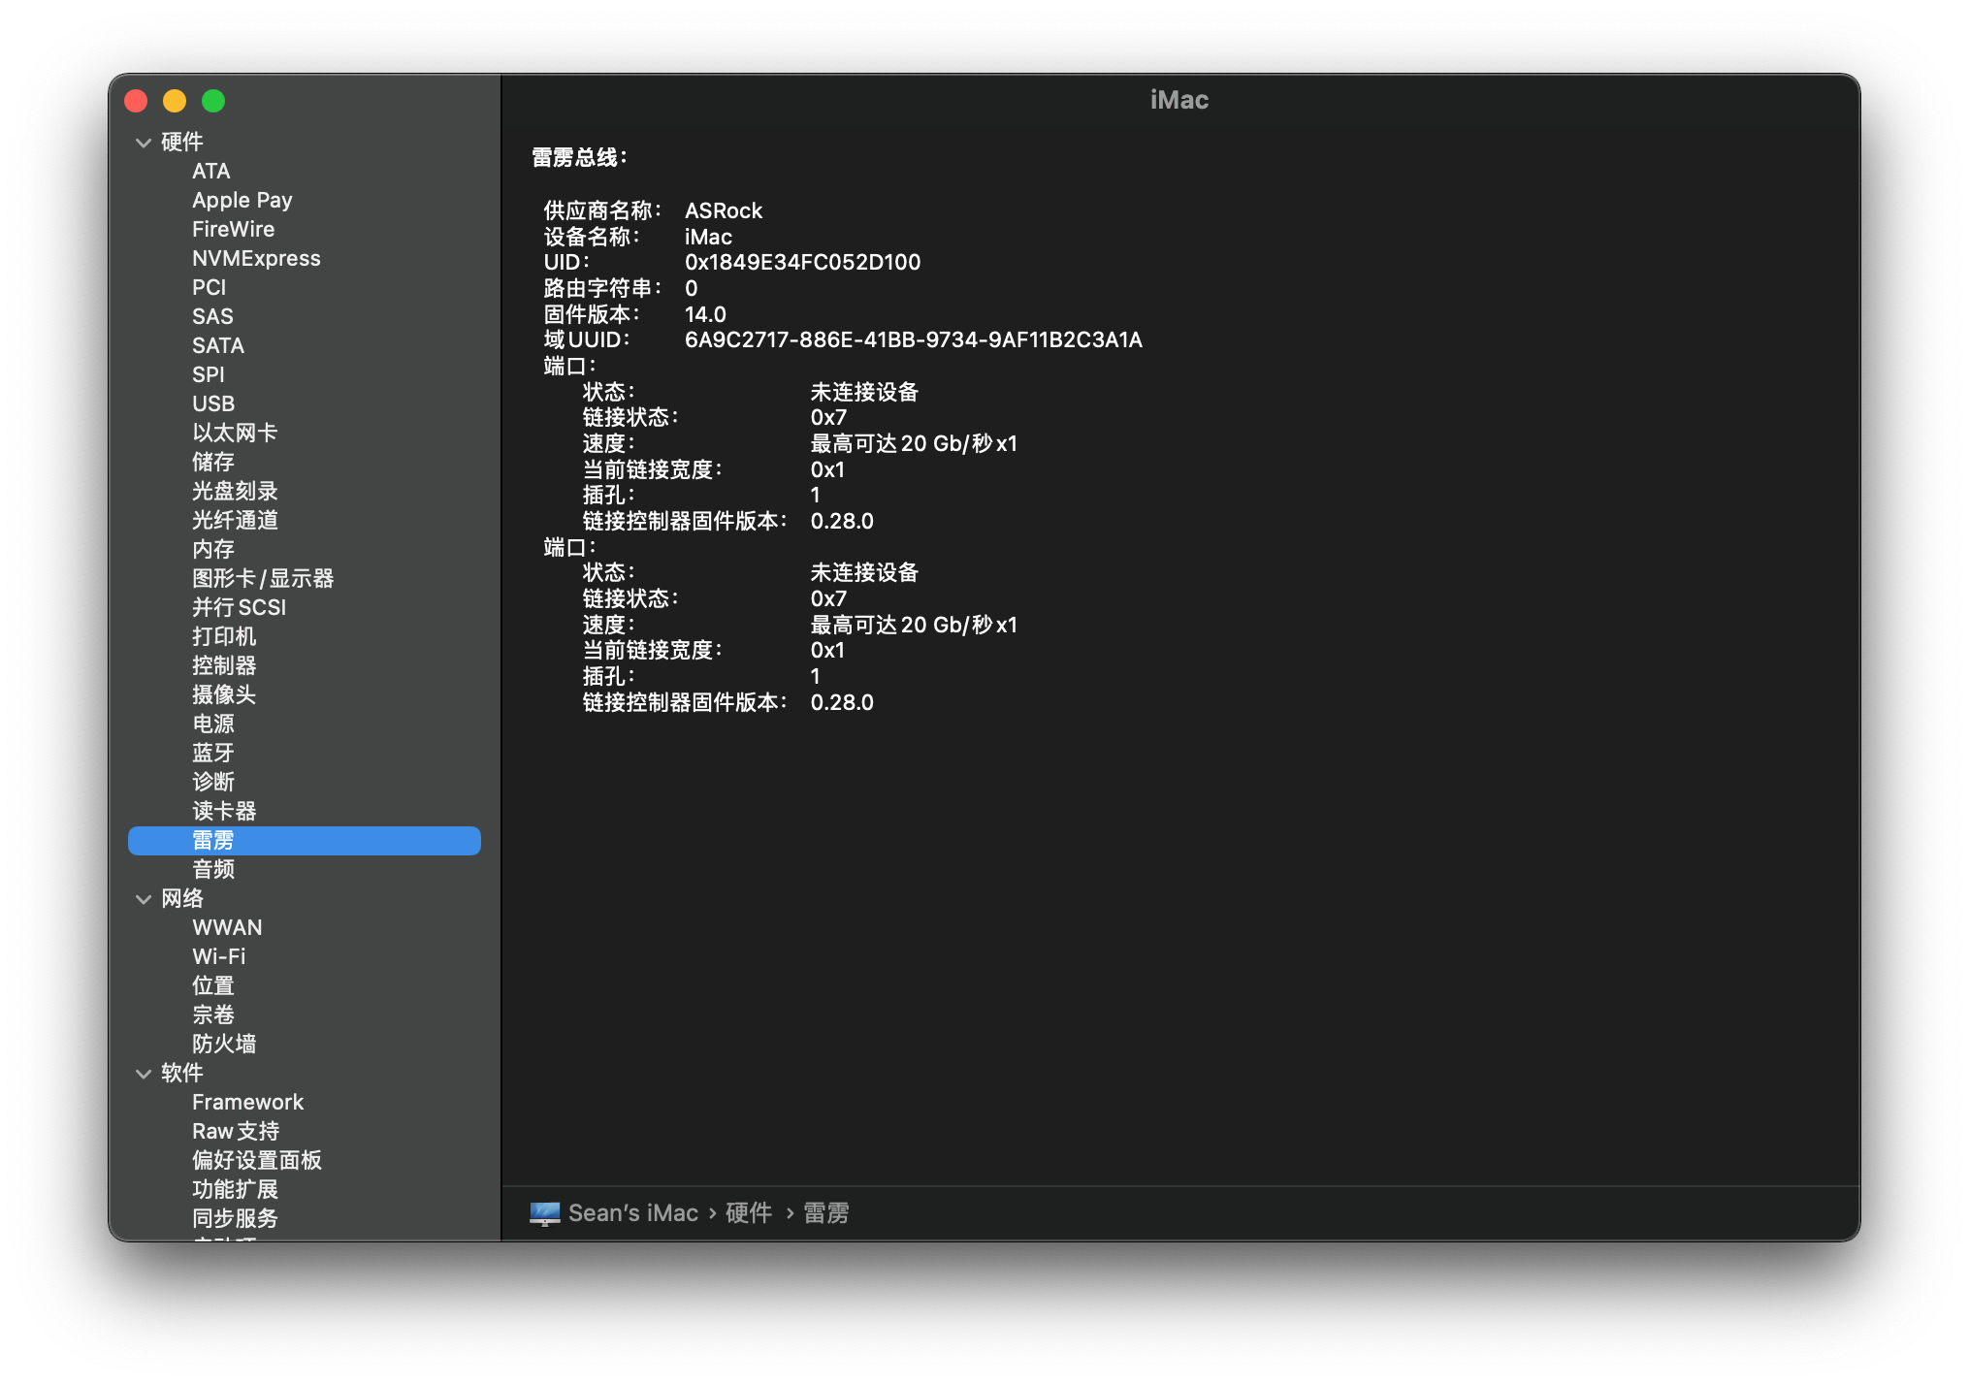Collapse the 网络 section chevron
The height and width of the screenshot is (1385, 1969).
coord(144,899)
